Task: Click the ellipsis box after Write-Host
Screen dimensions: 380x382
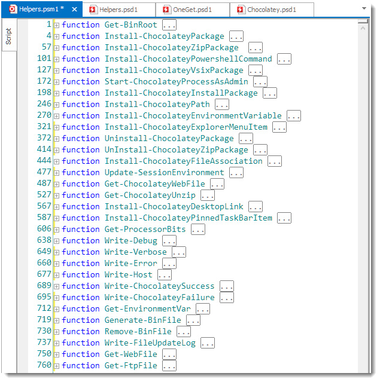Action: point(165,275)
